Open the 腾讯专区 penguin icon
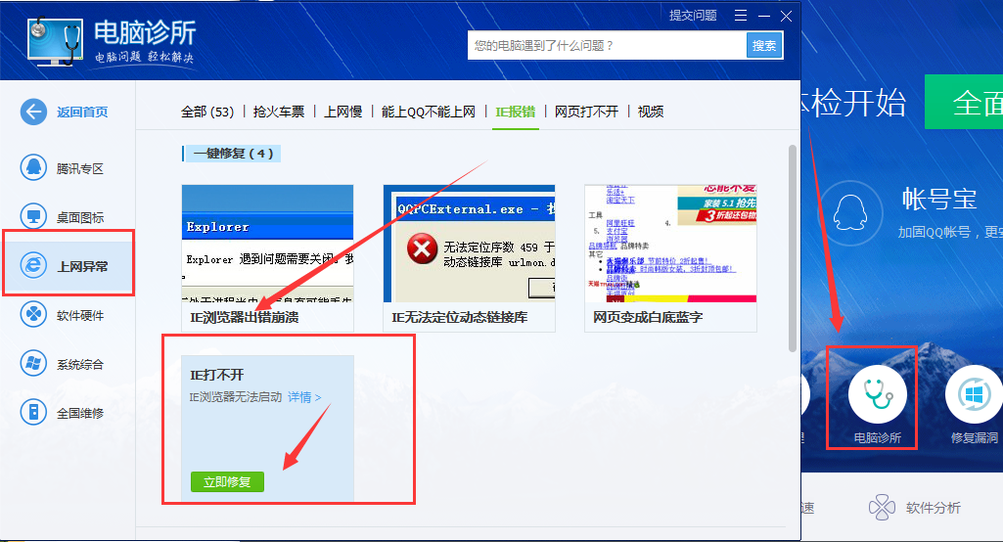The width and height of the screenshot is (1003, 542). click(33, 168)
